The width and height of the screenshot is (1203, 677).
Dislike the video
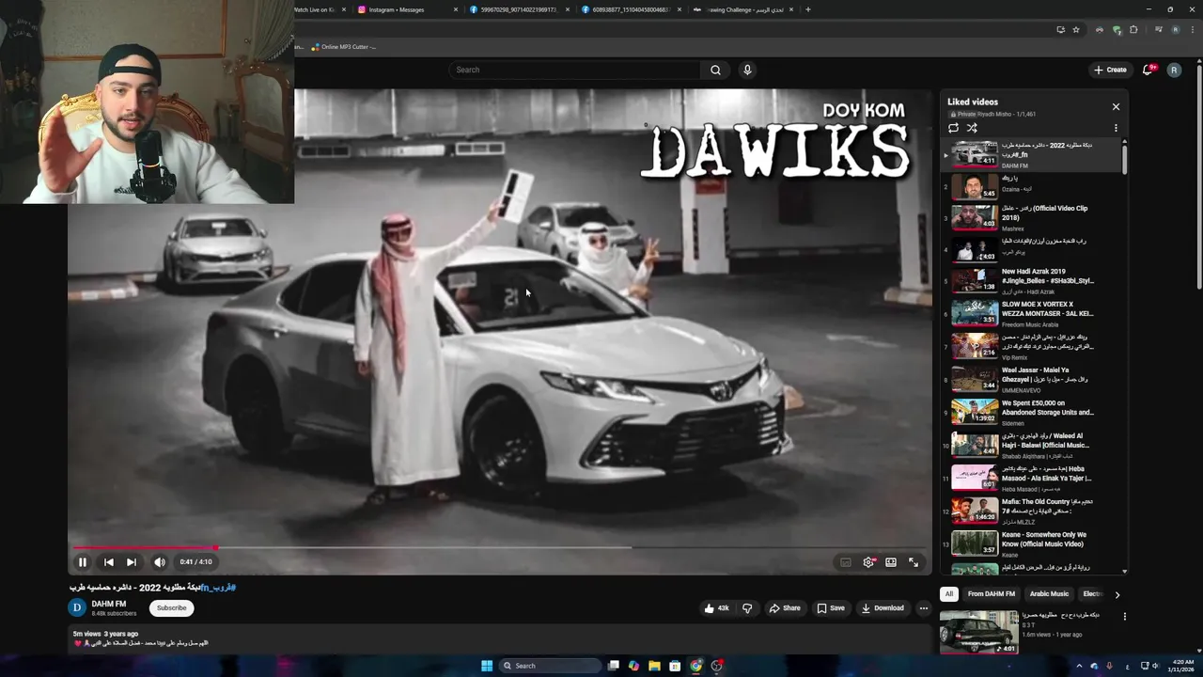click(747, 608)
